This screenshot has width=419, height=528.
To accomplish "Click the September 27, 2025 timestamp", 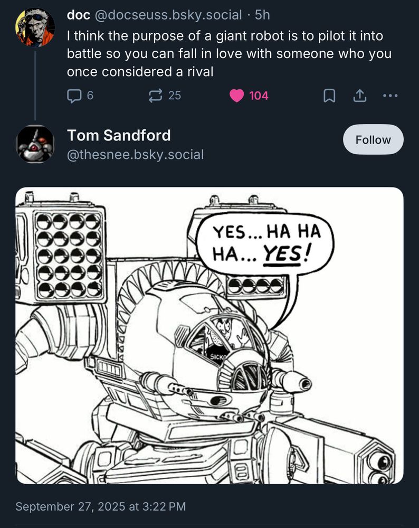I will pyautogui.click(x=101, y=506).
